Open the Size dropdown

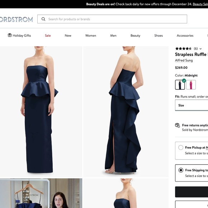[x=192, y=105]
